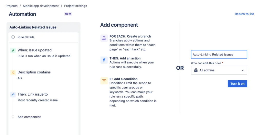Click the Rule details info icon
The width and height of the screenshot is (262, 135).
tap(13, 37)
